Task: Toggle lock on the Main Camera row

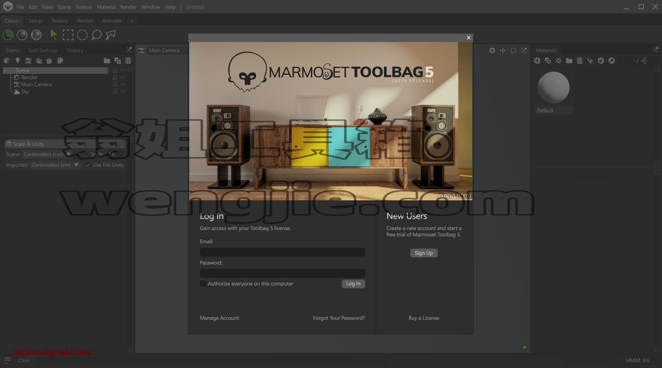Action: (x=115, y=84)
